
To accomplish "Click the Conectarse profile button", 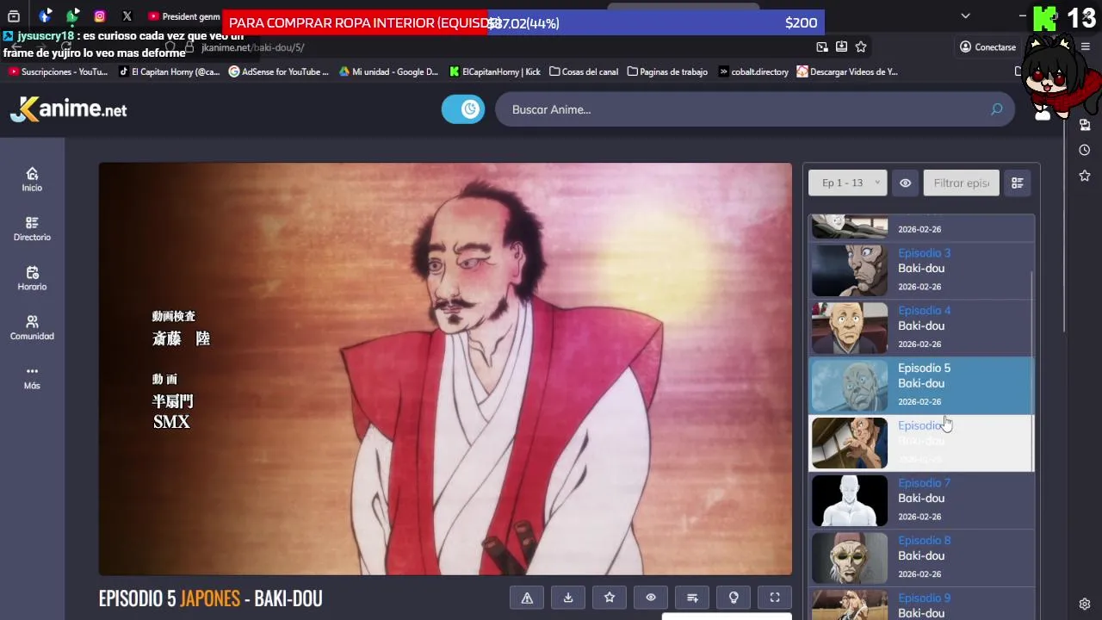I will [987, 46].
